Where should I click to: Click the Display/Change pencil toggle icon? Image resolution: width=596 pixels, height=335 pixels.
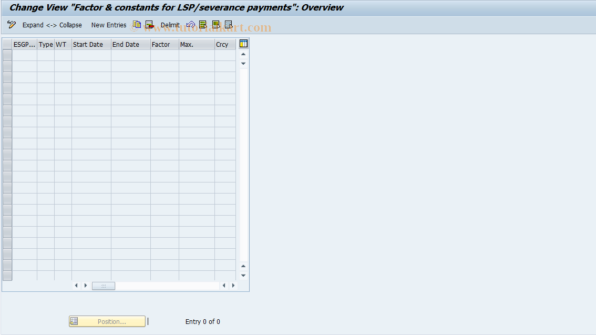pos(12,25)
